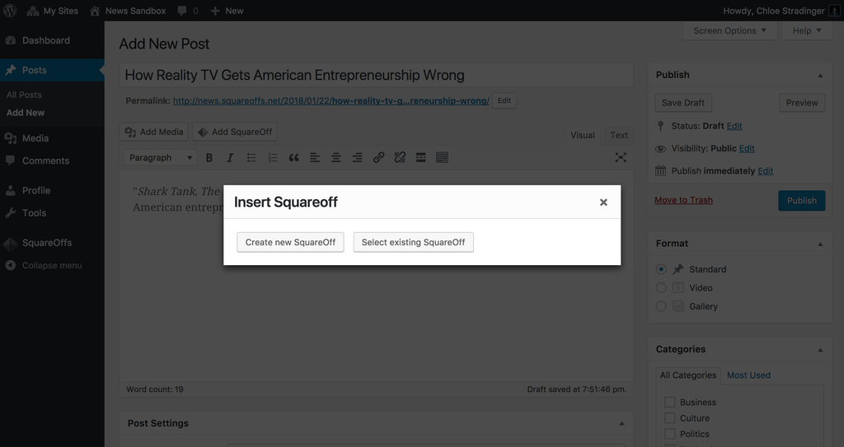Click the remove link icon
The height and width of the screenshot is (447, 844).
400,157
